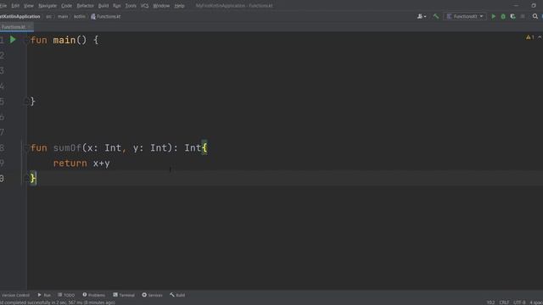Open the Edit menu
Viewport: 543px width, 305px height.
[15, 6]
